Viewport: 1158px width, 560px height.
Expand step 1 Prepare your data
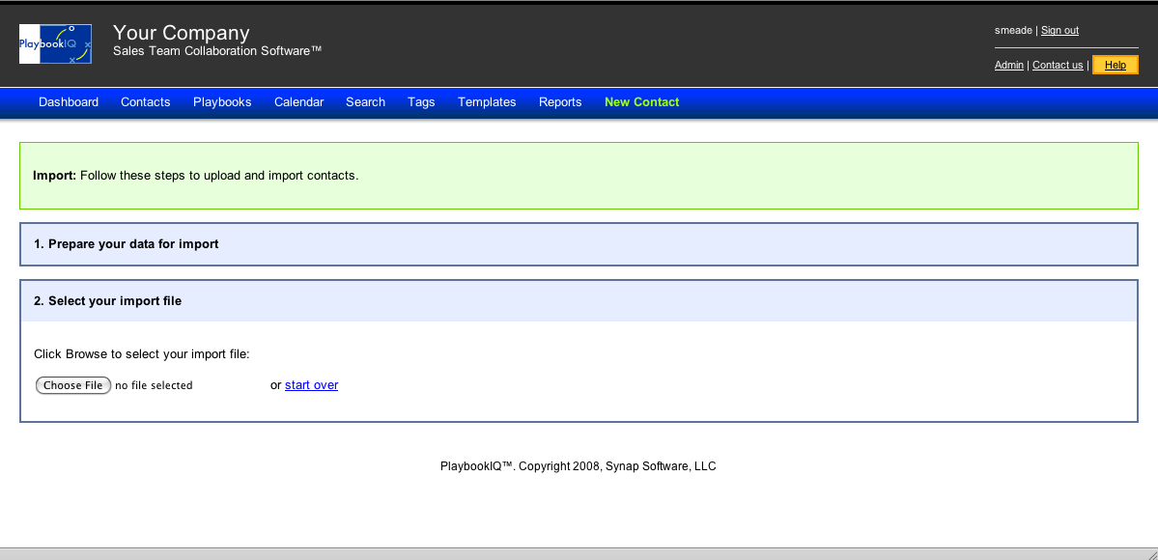(127, 244)
